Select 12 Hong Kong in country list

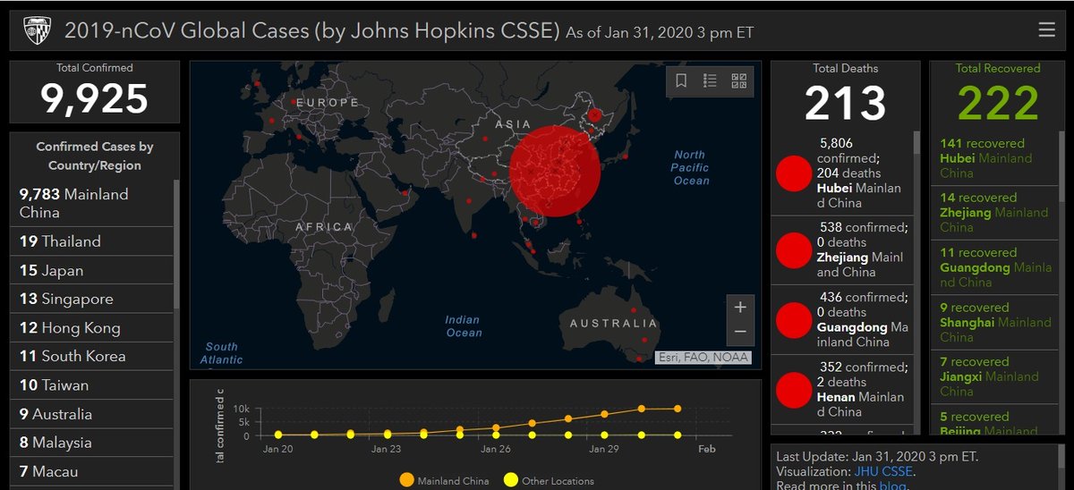(x=91, y=327)
